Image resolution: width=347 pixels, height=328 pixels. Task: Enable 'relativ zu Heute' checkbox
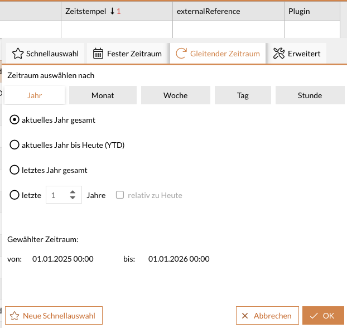click(120, 195)
